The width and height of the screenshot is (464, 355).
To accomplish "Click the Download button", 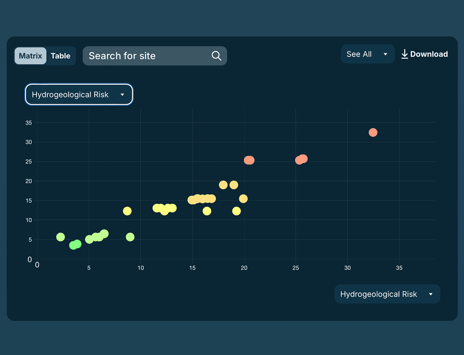I will click(x=424, y=54).
